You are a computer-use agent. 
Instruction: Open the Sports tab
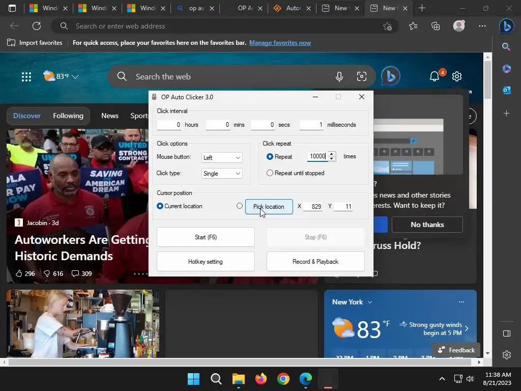pyautogui.click(x=139, y=116)
